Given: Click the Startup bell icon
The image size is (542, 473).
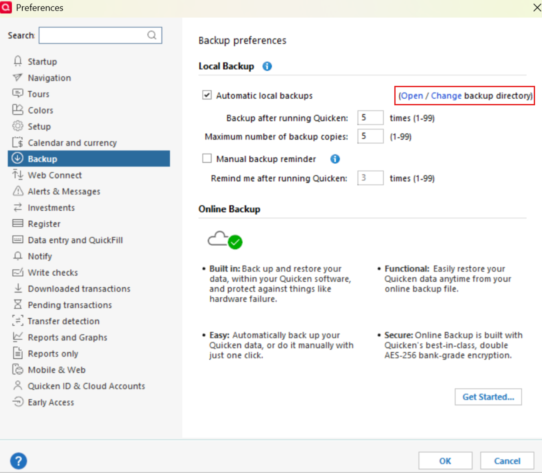Looking at the screenshot, I should (x=18, y=61).
